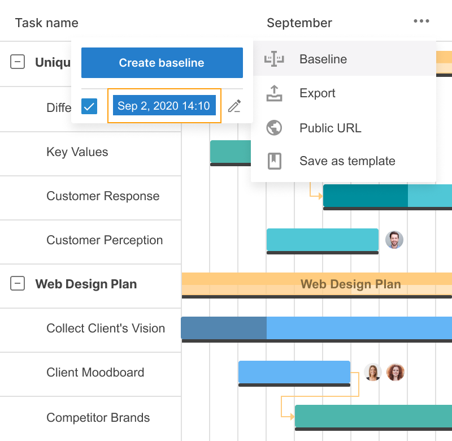The width and height of the screenshot is (452, 441).
Task: Click the Customer Perception task bar
Action: [322, 239]
